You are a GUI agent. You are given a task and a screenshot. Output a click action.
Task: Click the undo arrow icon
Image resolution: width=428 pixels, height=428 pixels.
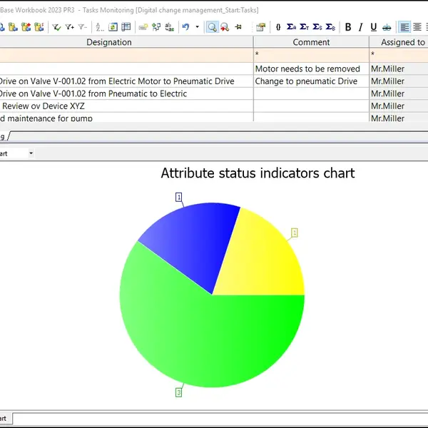coord(185,27)
